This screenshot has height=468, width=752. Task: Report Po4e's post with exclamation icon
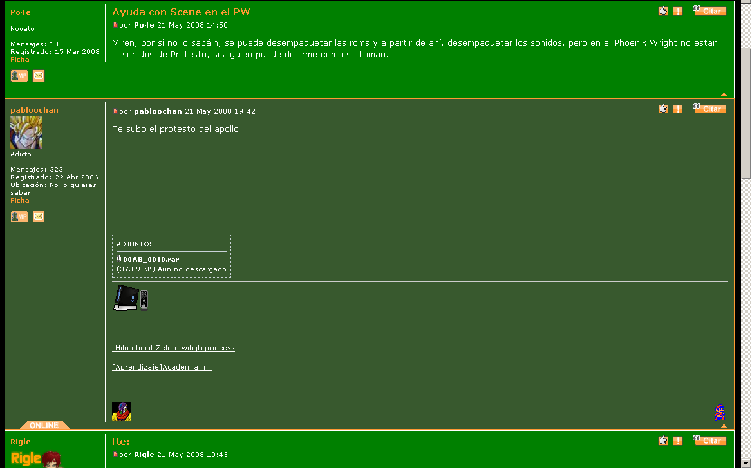pos(678,11)
